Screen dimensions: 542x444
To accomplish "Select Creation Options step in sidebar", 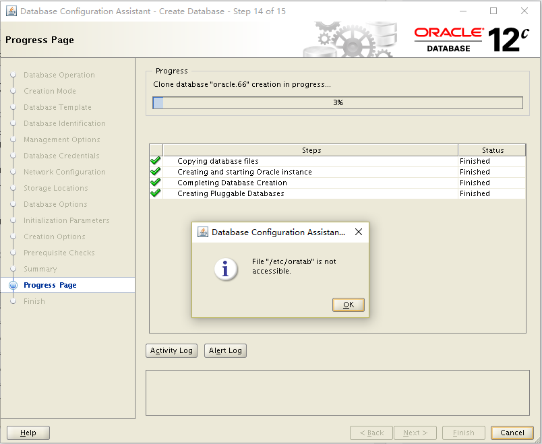I will pyautogui.click(x=55, y=236).
